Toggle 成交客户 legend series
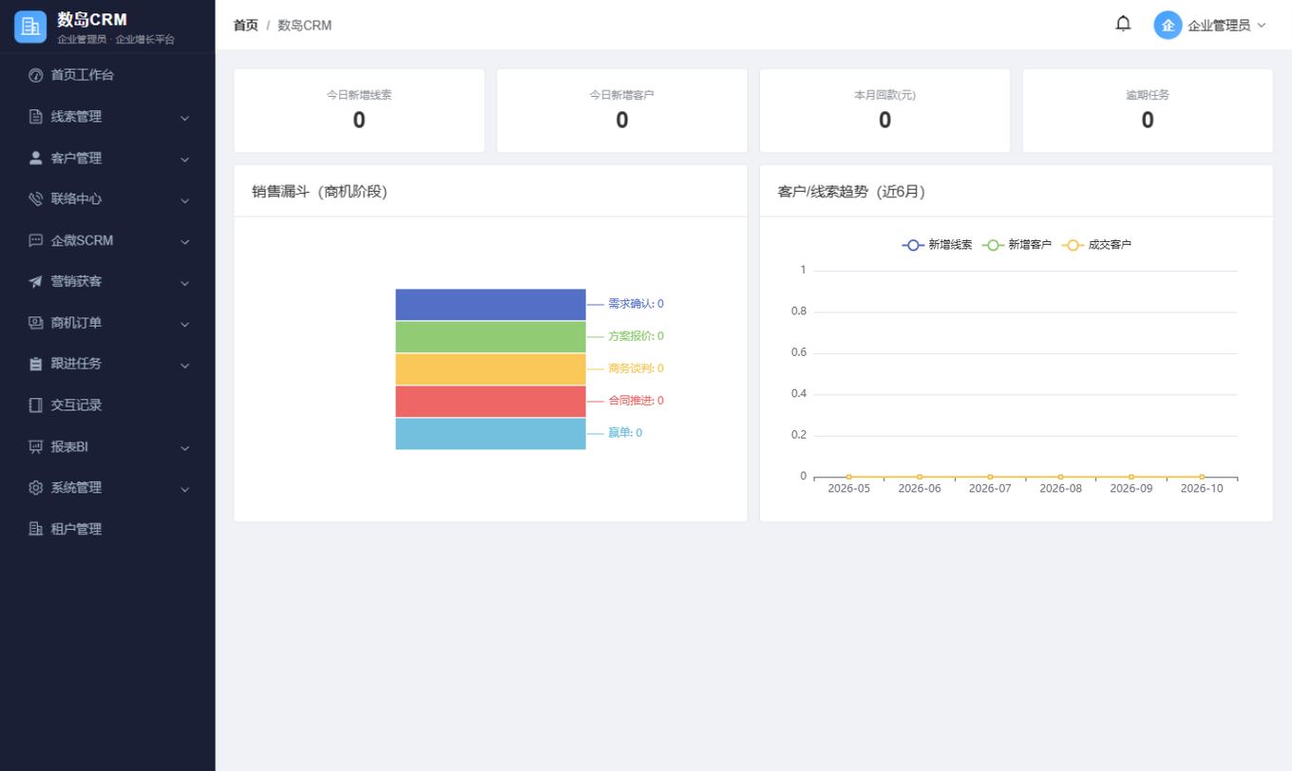Screen dimensions: 1292x771 (1096, 245)
